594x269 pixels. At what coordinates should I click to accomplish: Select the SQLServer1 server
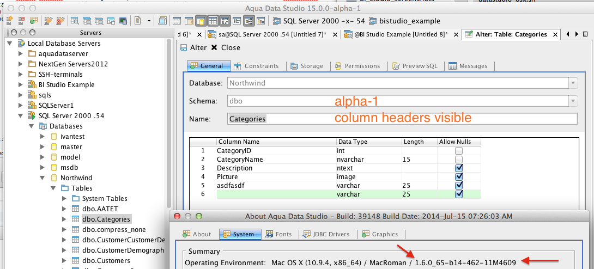tap(56, 106)
